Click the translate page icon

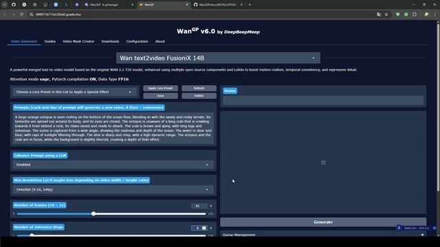pos(379,14)
